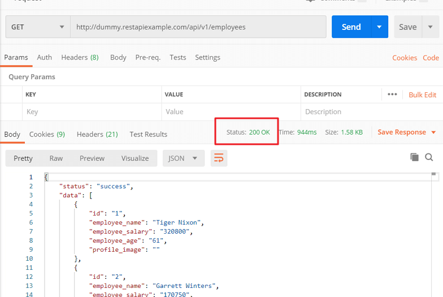
Task: Click the Save button
Action: point(408,27)
